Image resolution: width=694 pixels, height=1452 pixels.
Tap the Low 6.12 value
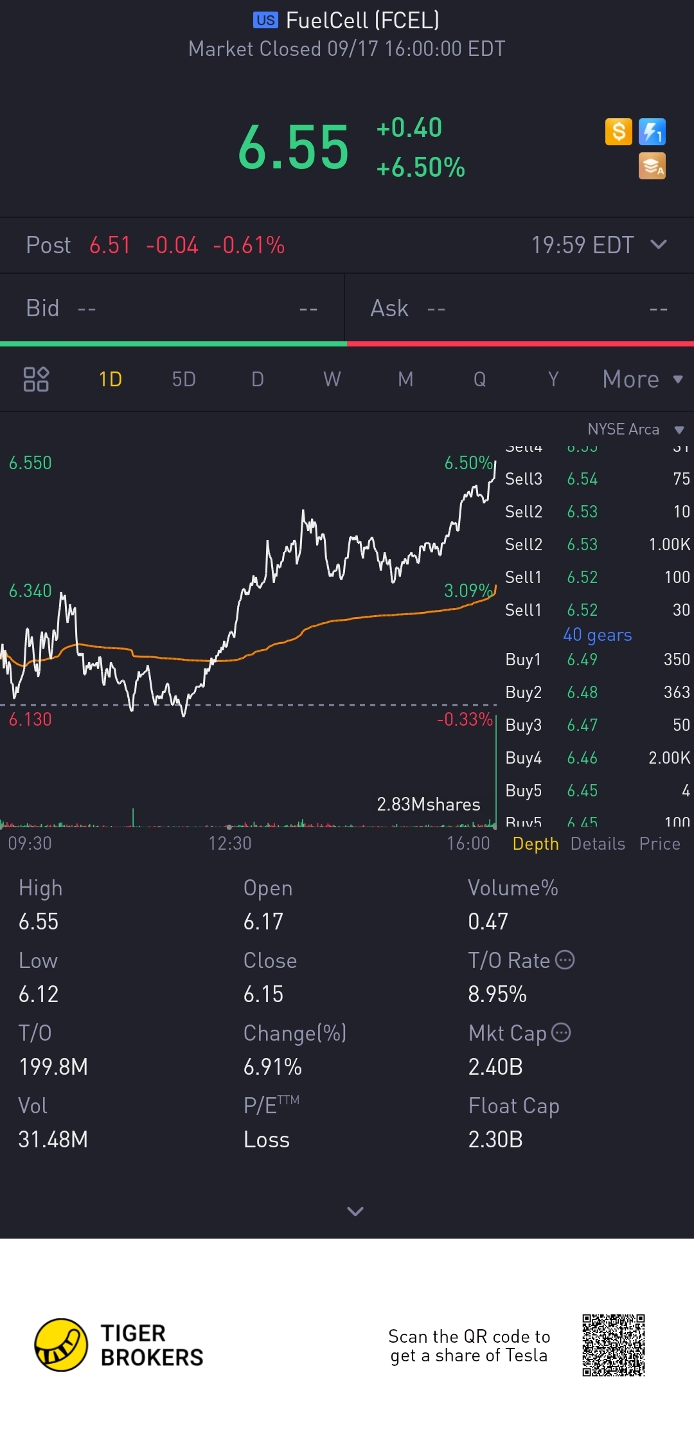(39, 994)
